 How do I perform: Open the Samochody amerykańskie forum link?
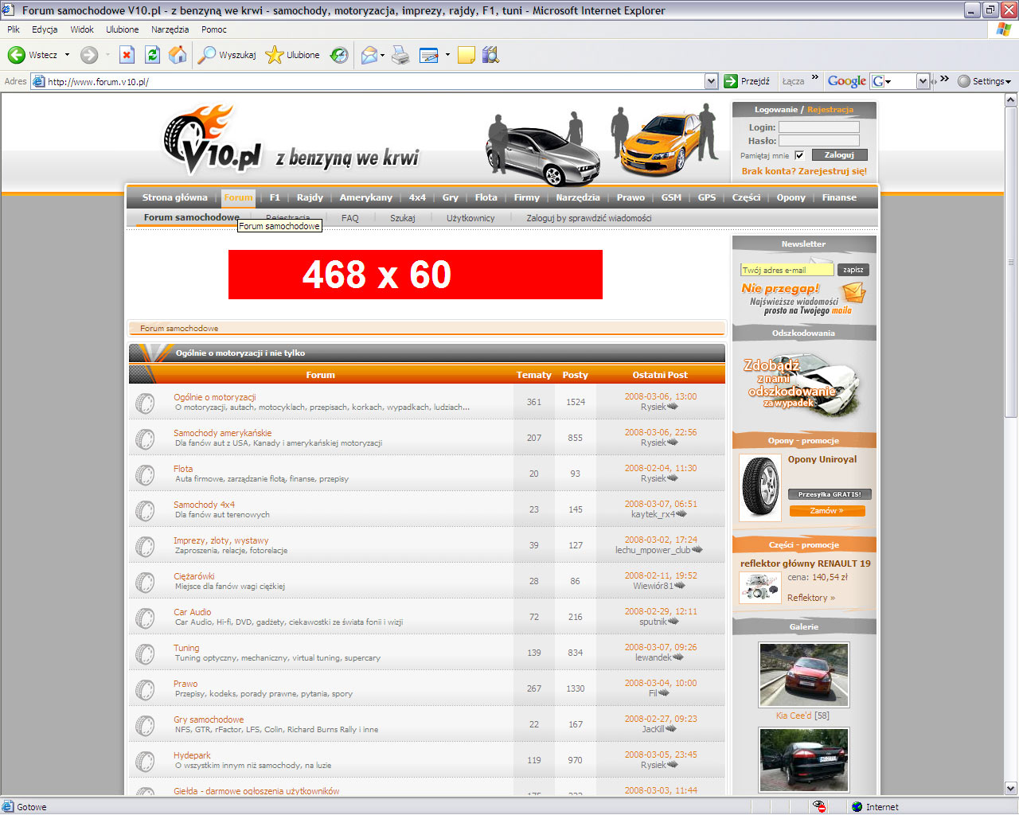tap(222, 433)
